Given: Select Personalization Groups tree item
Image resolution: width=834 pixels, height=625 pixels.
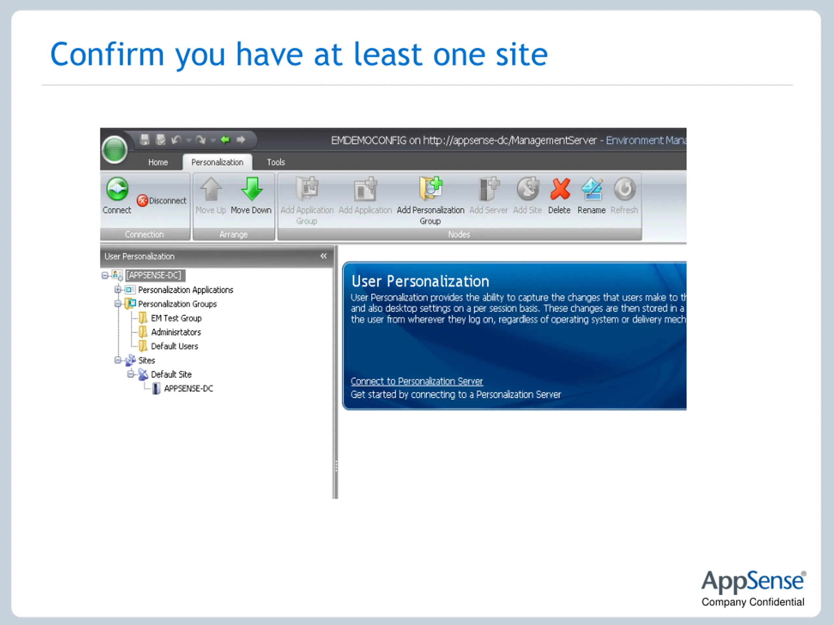Looking at the screenshot, I should coord(177,304).
